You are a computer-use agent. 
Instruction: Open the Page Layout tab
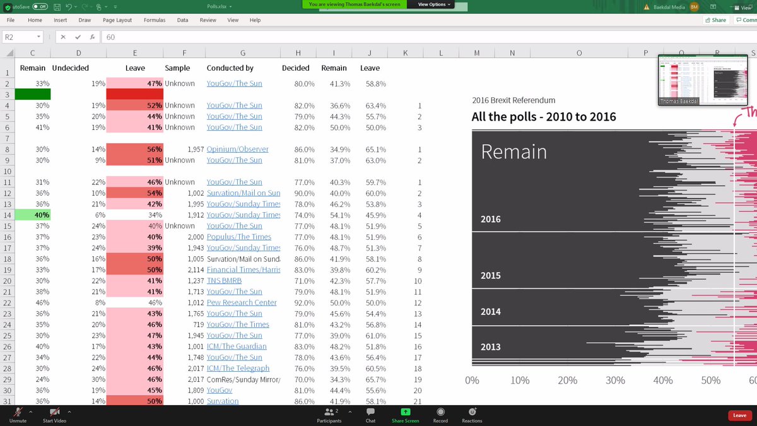click(x=117, y=20)
